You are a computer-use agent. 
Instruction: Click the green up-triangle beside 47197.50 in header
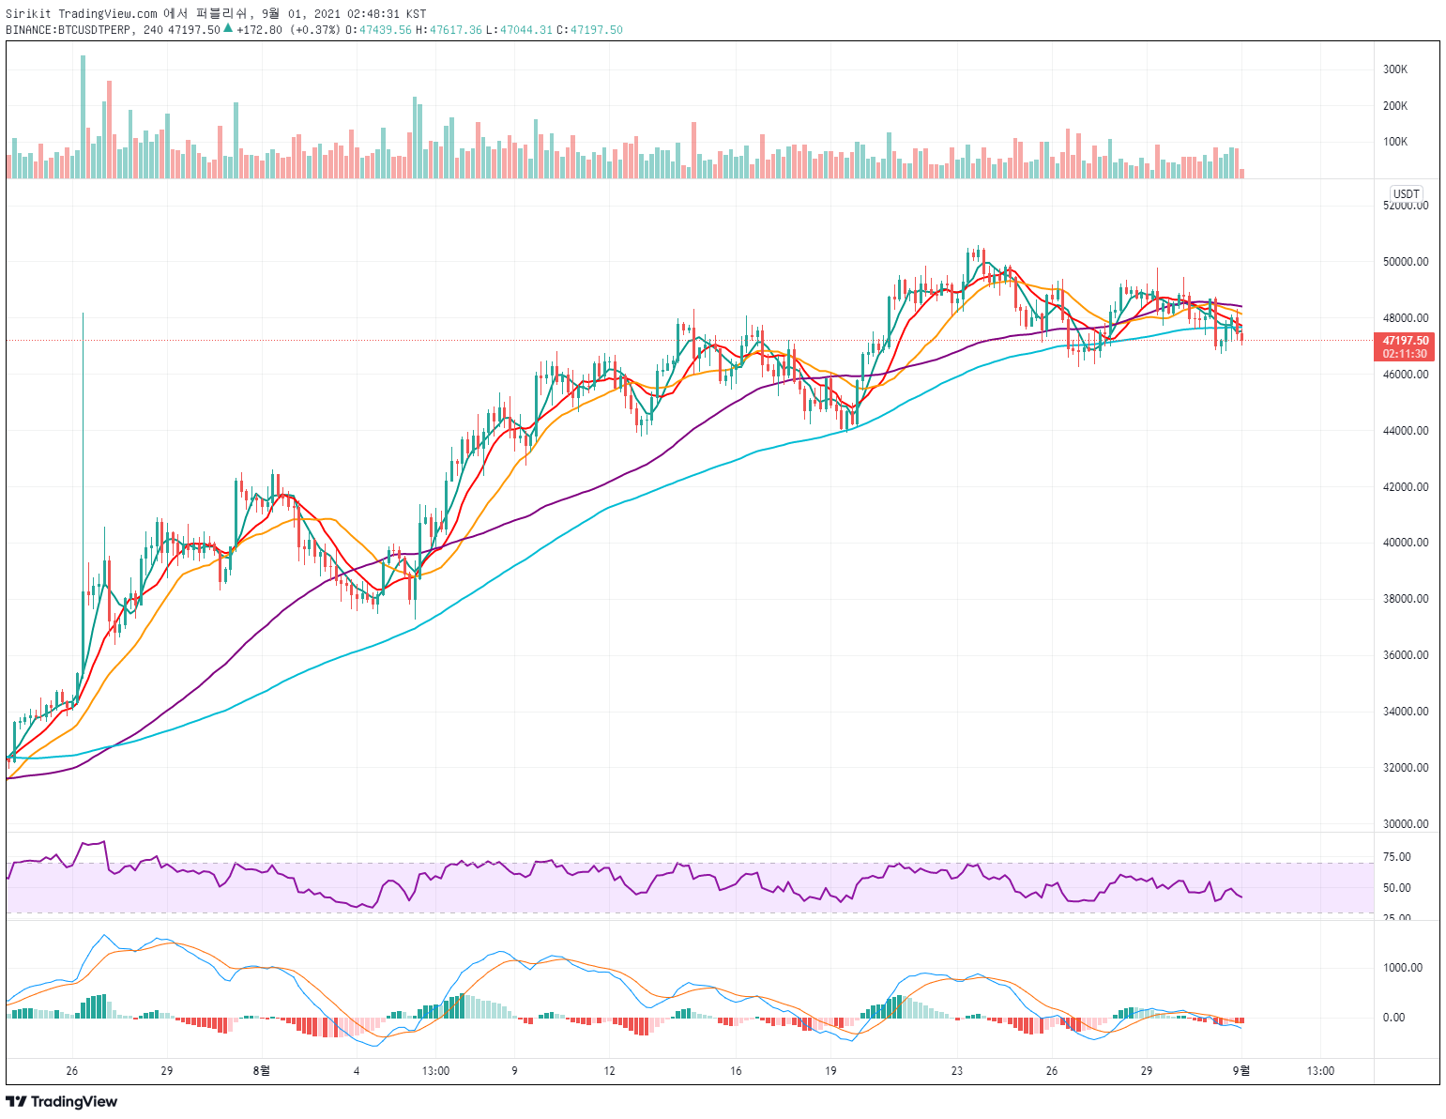point(228,28)
